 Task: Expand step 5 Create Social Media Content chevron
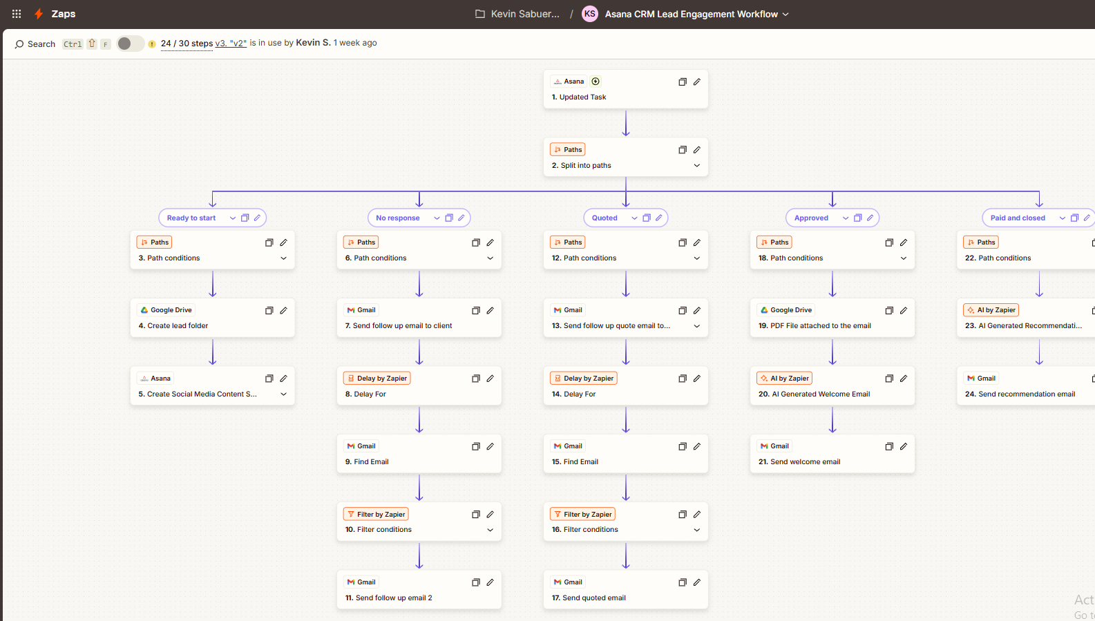tap(284, 394)
